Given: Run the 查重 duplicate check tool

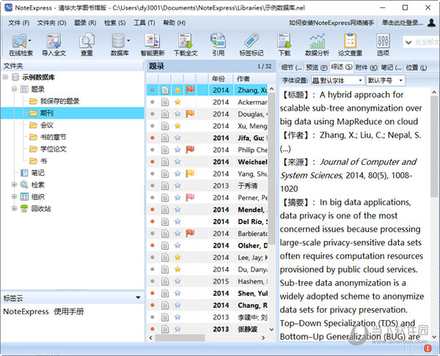Looking at the screenshot, I should 87,45.
